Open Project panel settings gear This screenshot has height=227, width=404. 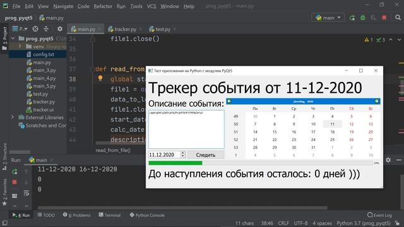pyautogui.click(x=60, y=29)
